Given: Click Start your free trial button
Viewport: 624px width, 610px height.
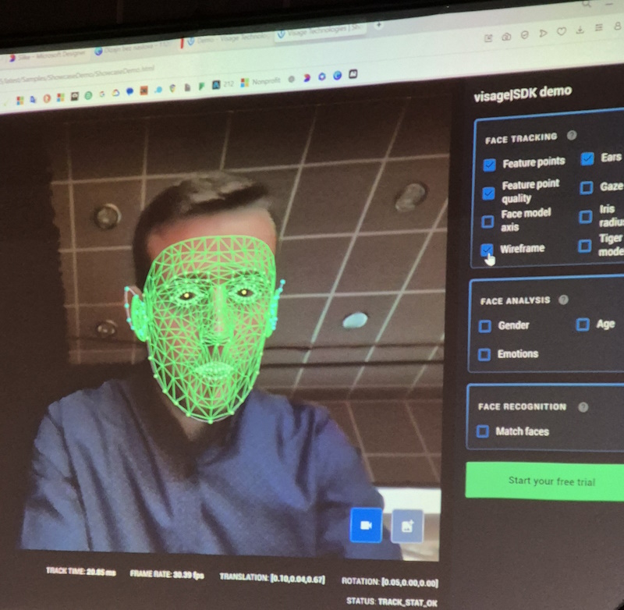Looking at the screenshot, I should 551,481.
